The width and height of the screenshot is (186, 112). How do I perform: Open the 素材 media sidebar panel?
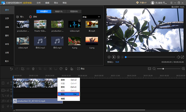7,10
